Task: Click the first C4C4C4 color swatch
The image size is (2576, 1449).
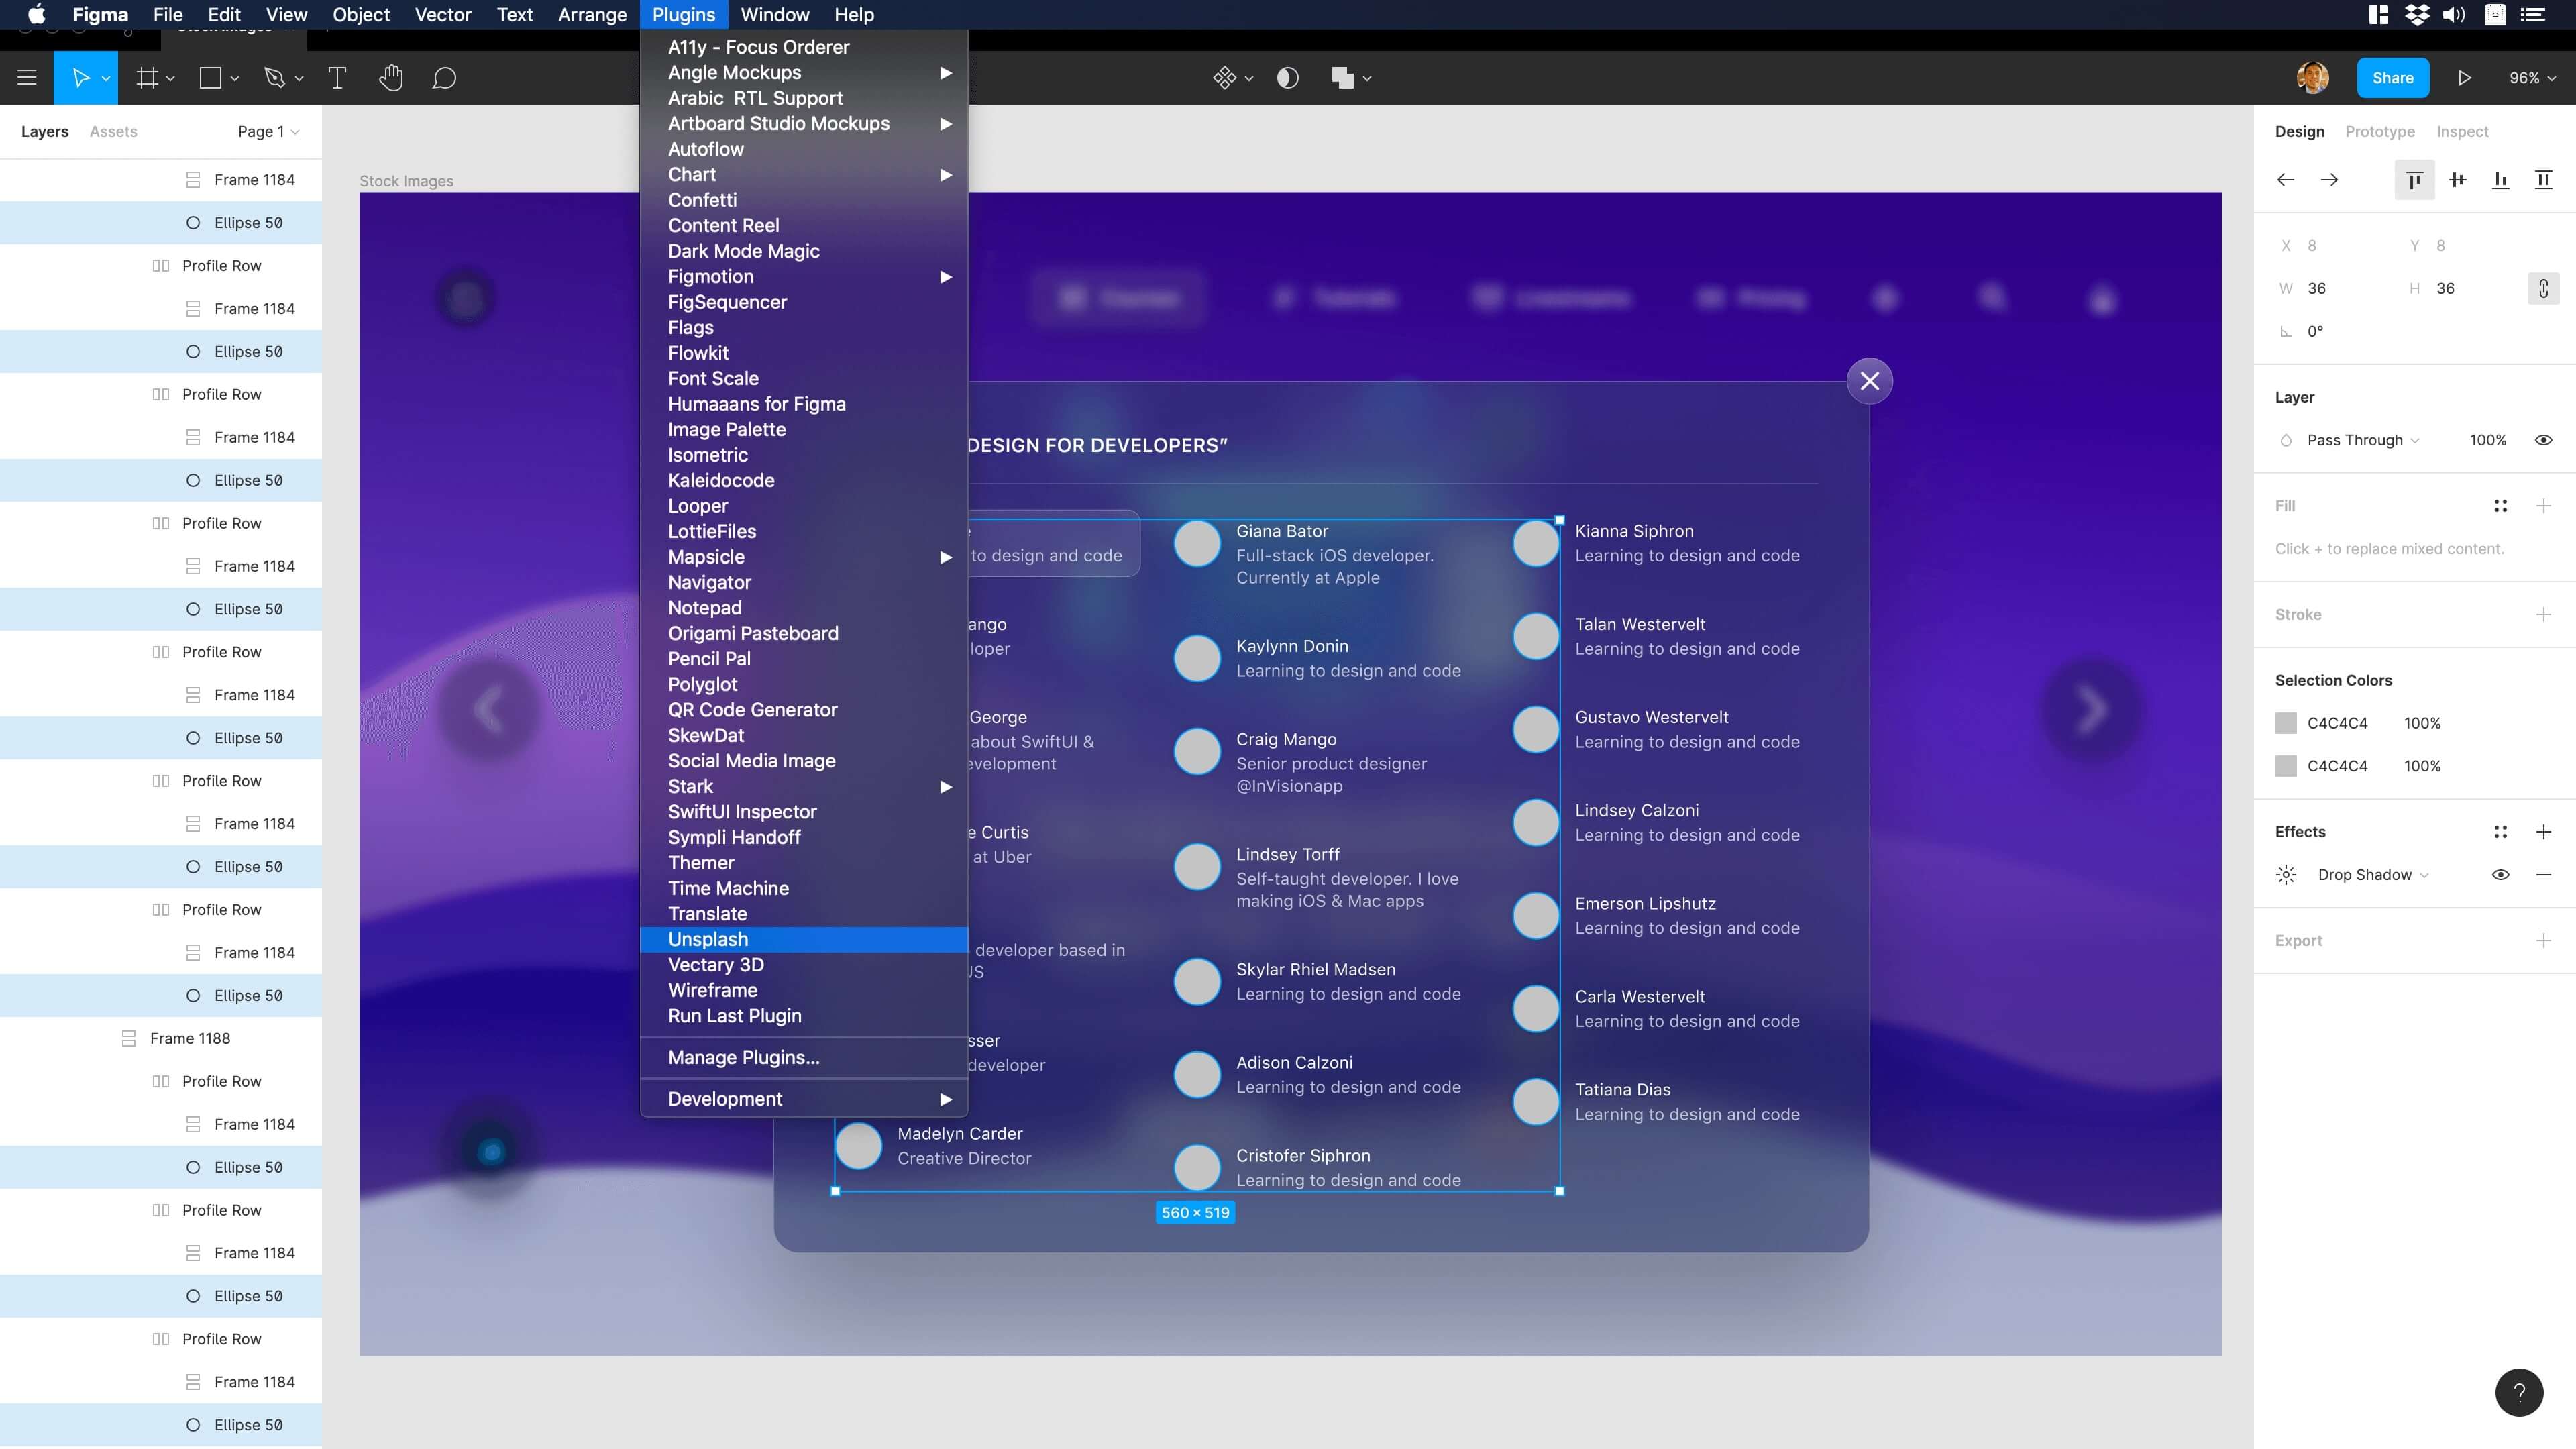Action: point(2286,723)
